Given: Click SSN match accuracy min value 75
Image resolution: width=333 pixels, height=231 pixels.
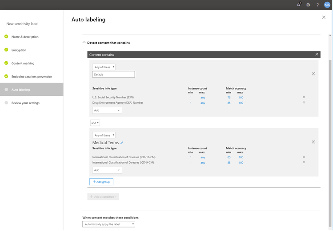Looking at the screenshot, I should [229, 97].
